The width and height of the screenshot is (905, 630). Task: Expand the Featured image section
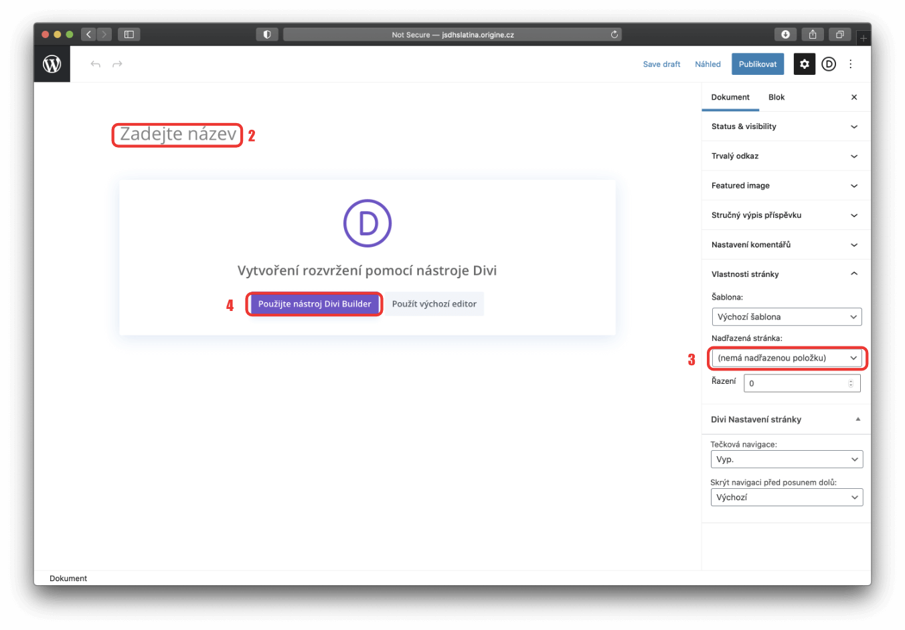786,186
